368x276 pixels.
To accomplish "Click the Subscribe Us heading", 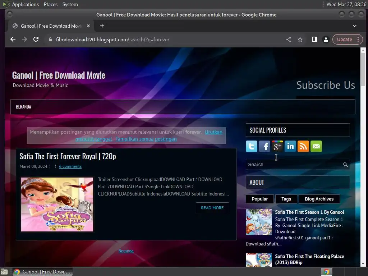I will click(326, 85).
